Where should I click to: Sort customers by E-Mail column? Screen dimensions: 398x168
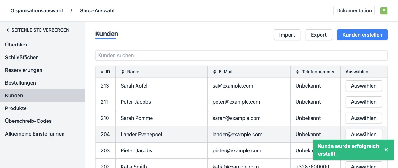[x=215, y=72]
